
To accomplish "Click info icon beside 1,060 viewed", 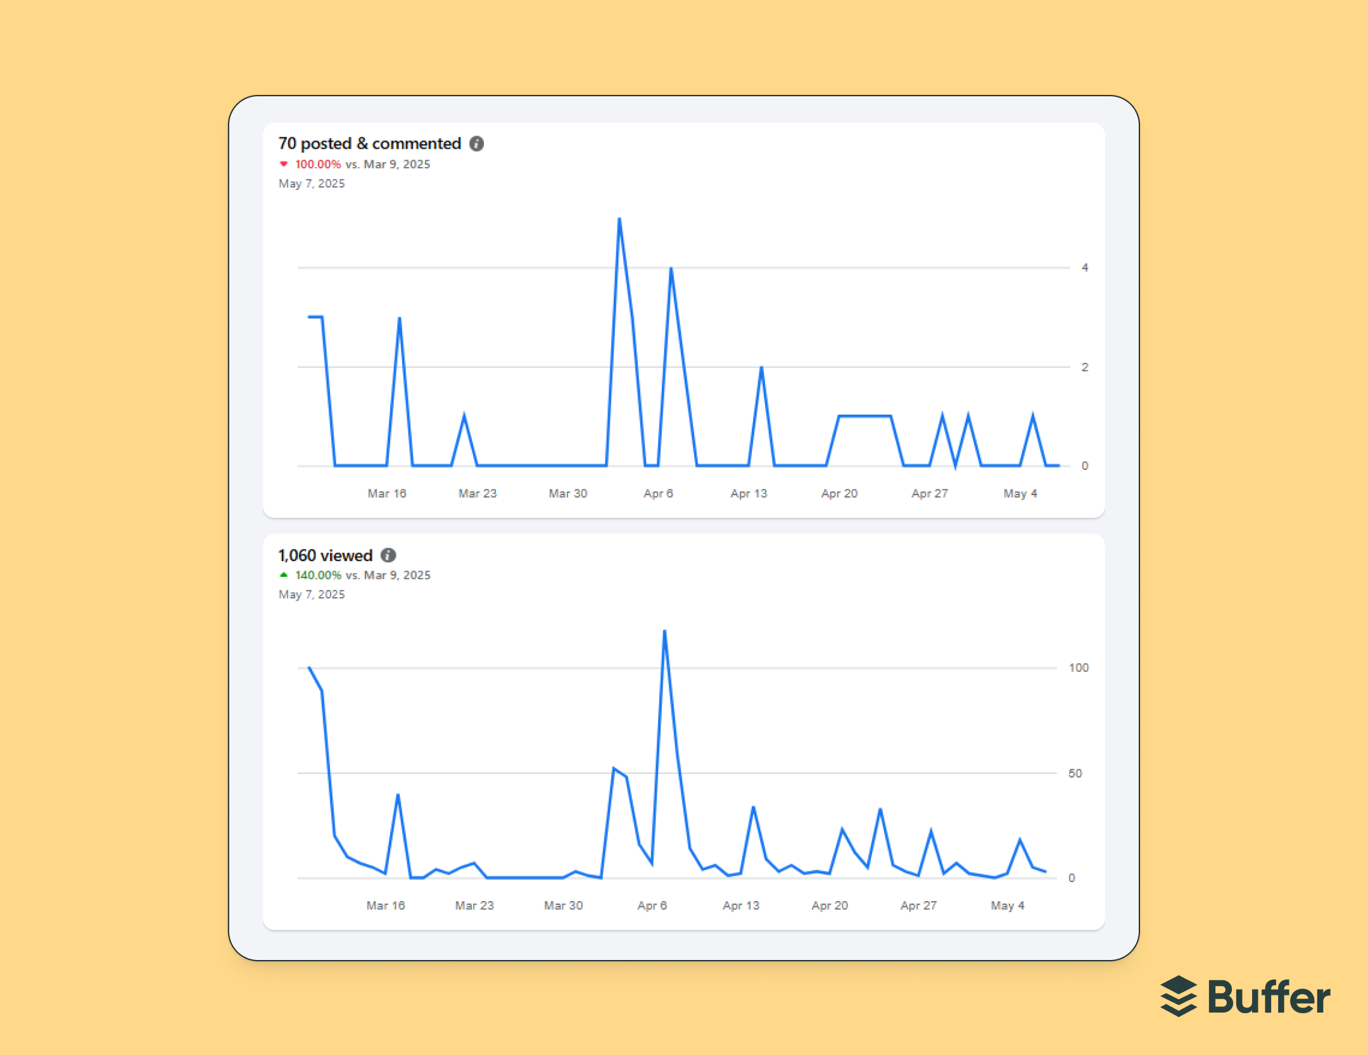I will coord(388,555).
